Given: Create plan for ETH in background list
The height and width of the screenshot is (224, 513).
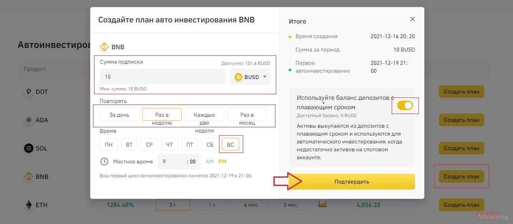Looking at the screenshot, I should [461, 205].
